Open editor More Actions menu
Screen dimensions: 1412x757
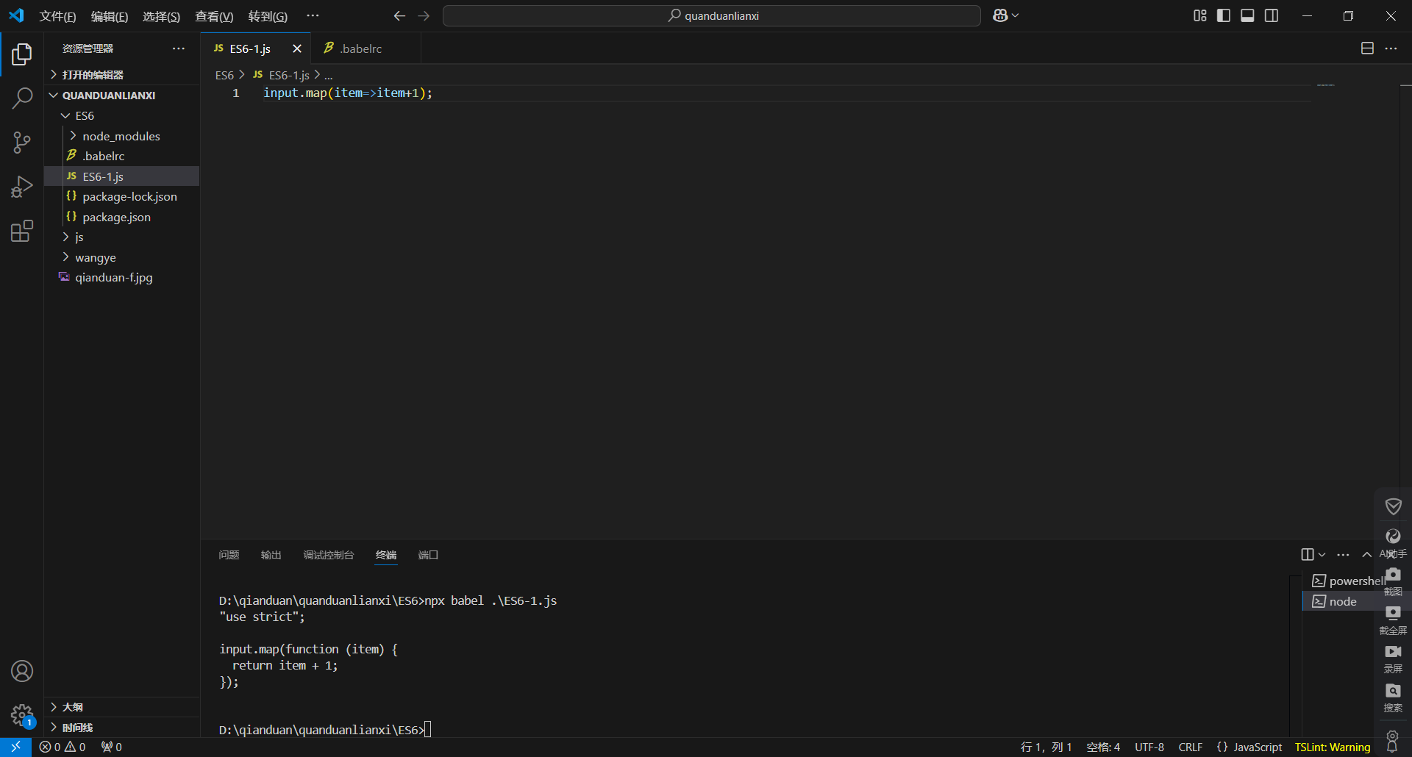(1391, 49)
